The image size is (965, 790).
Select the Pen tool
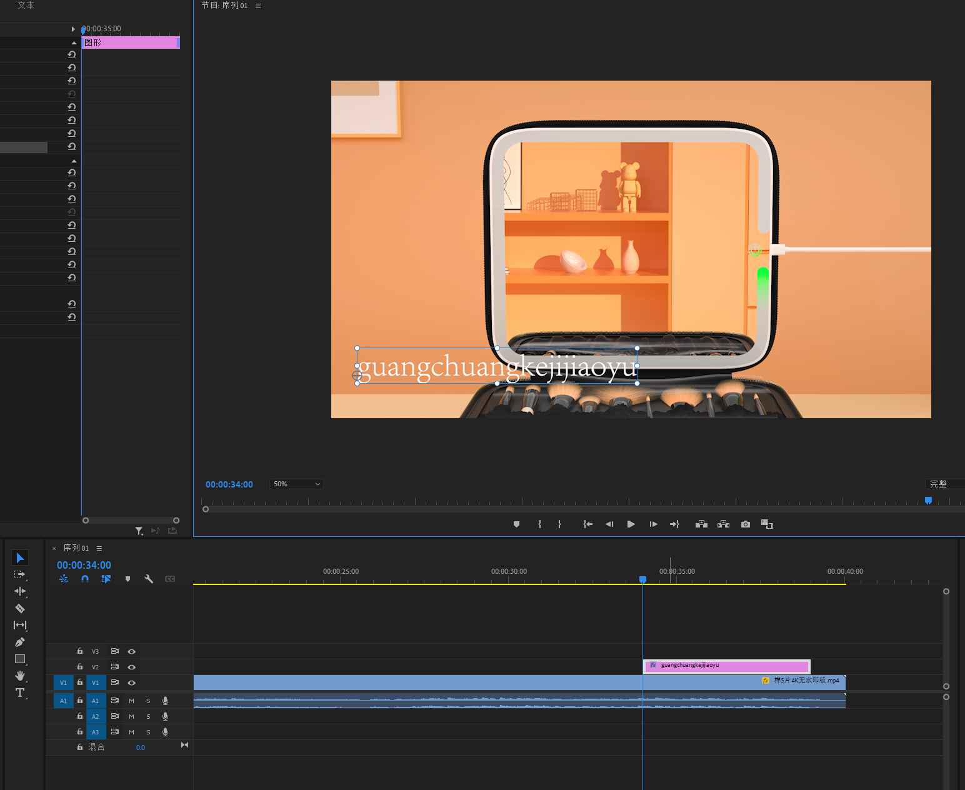20,642
